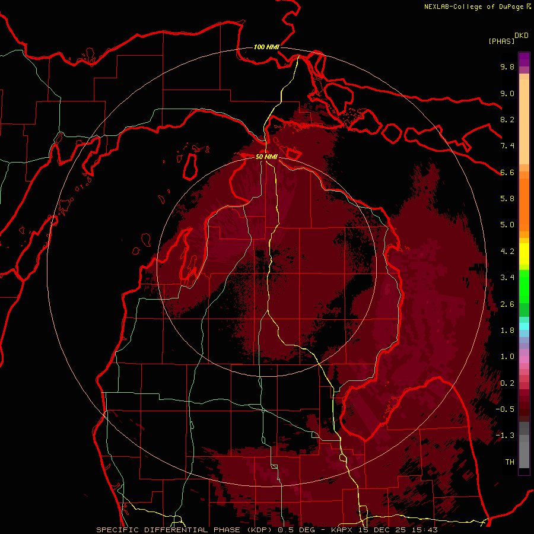This screenshot has width=534, height=534.
Task: Click the TH label on color scale
Action: (510, 462)
